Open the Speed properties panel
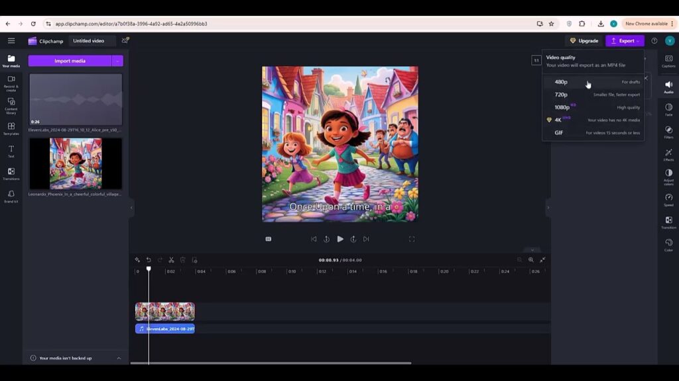The height and width of the screenshot is (381, 679). coord(668,200)
